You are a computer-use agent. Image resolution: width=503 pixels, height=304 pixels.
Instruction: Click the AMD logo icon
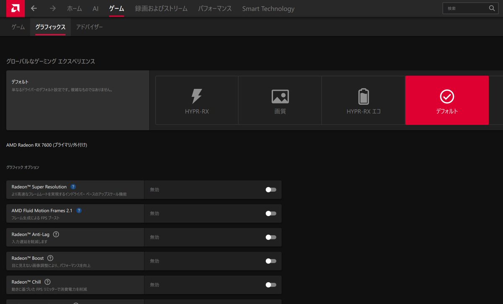click(16, 8)
